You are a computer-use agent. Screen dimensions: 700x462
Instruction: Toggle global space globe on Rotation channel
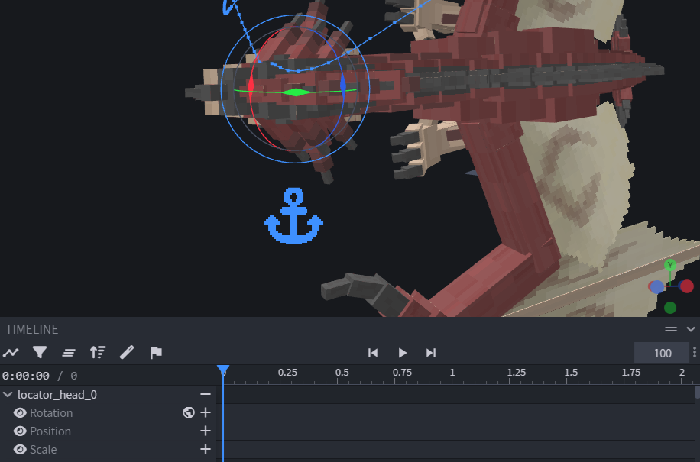[x=189, y=412]
